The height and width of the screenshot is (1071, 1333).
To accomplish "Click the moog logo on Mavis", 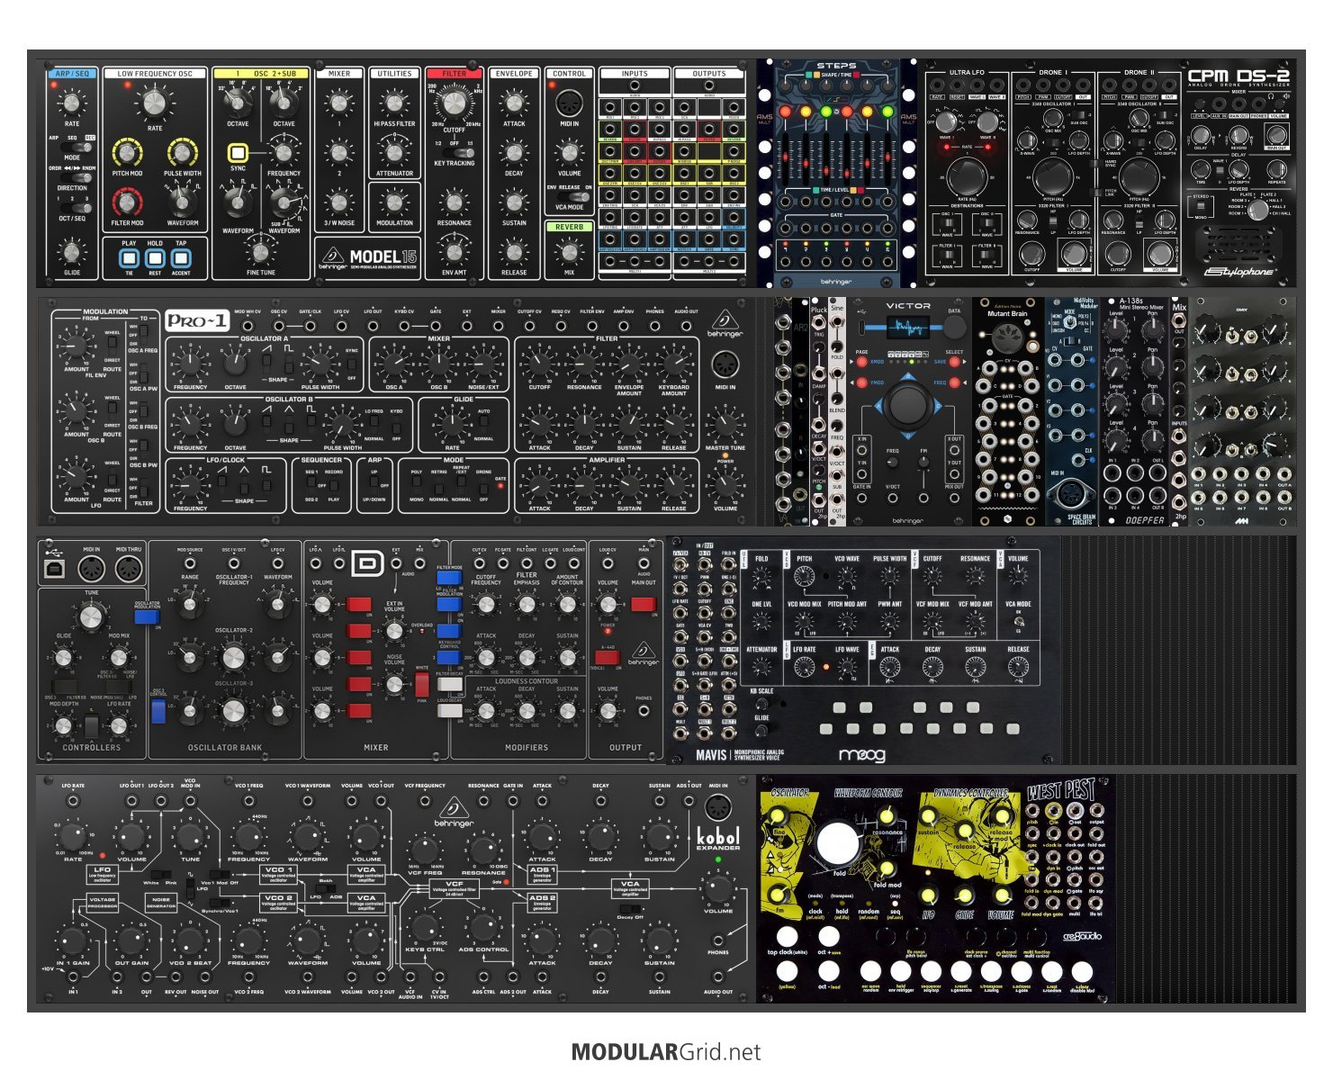I will point(860,754).
